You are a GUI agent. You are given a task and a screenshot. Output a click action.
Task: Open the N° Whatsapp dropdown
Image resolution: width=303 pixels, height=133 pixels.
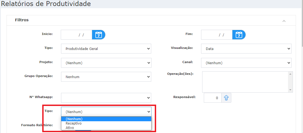coord(106,98)
